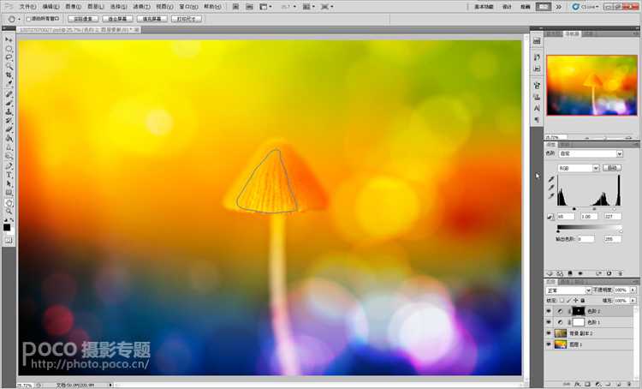Expand more workspaces chevron (>>)

[558, 7]
